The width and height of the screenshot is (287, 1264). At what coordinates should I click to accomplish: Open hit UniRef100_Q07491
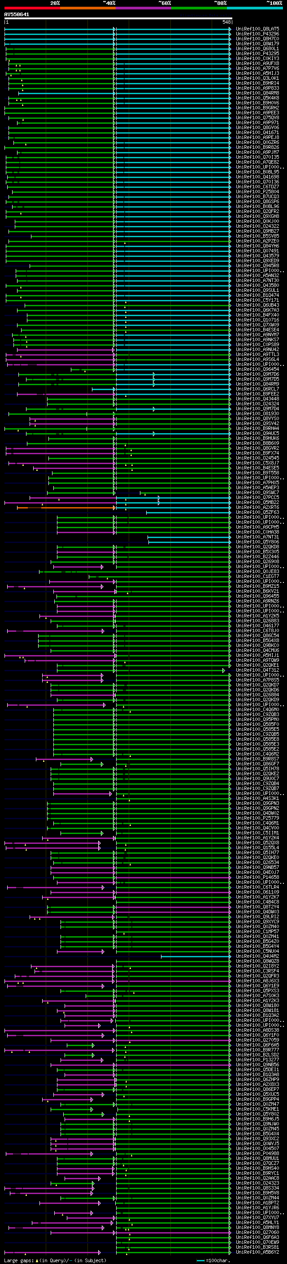tap(257, 251)
